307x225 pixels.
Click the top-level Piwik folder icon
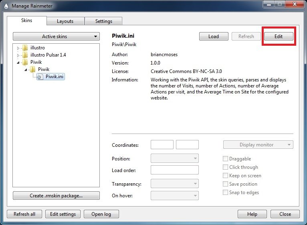click(25, 62)
